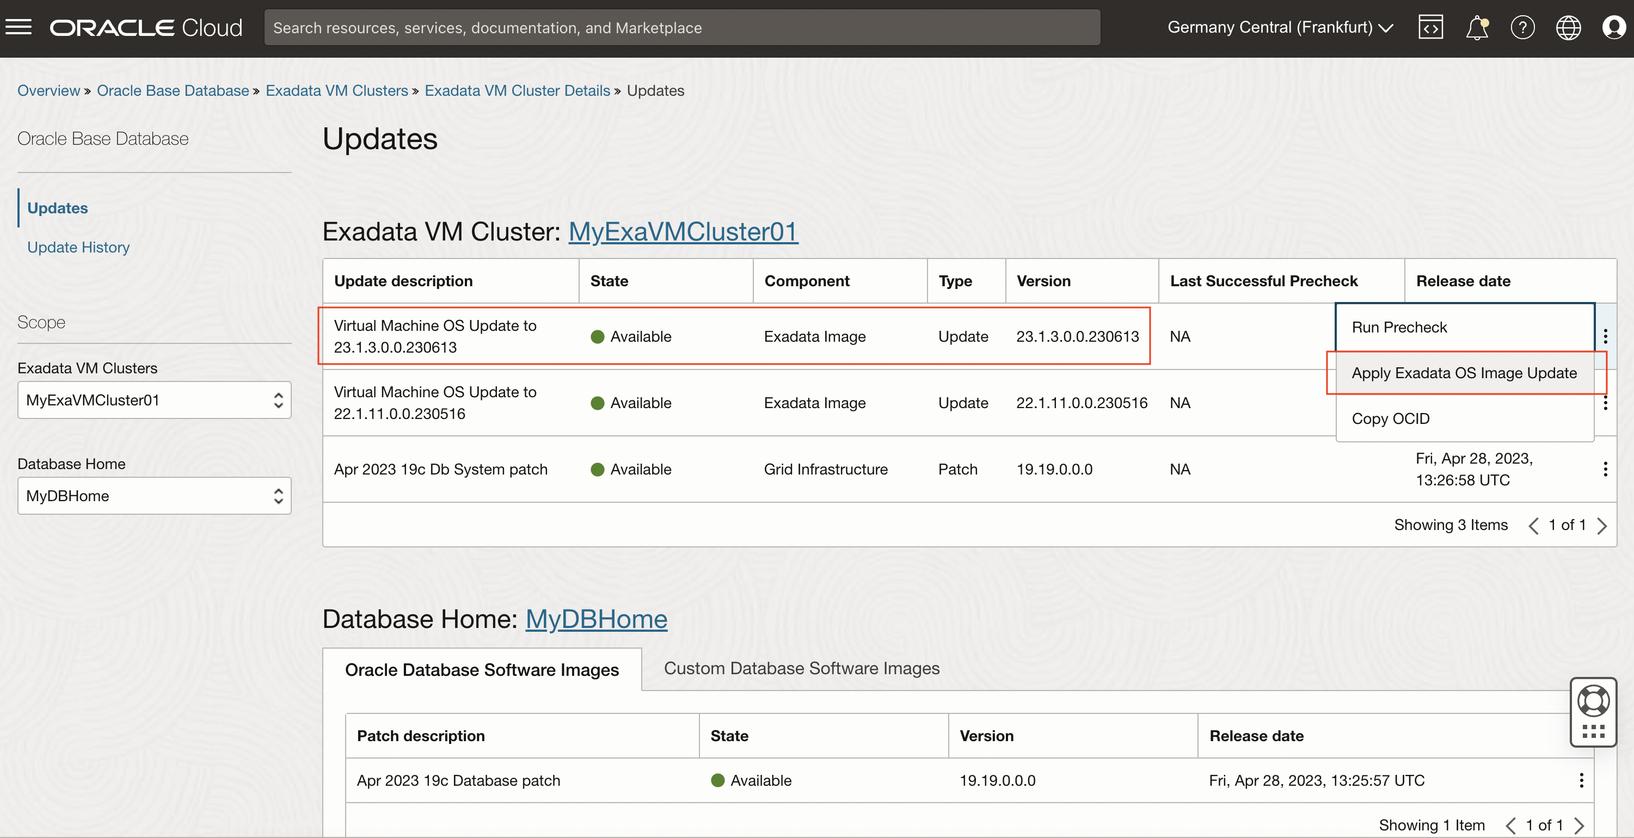The image size is (1634, 838).
Task: Select Virtual Machine OS Update to 23.1.3.0.0.230613 row text
Action: pos(434,336)
